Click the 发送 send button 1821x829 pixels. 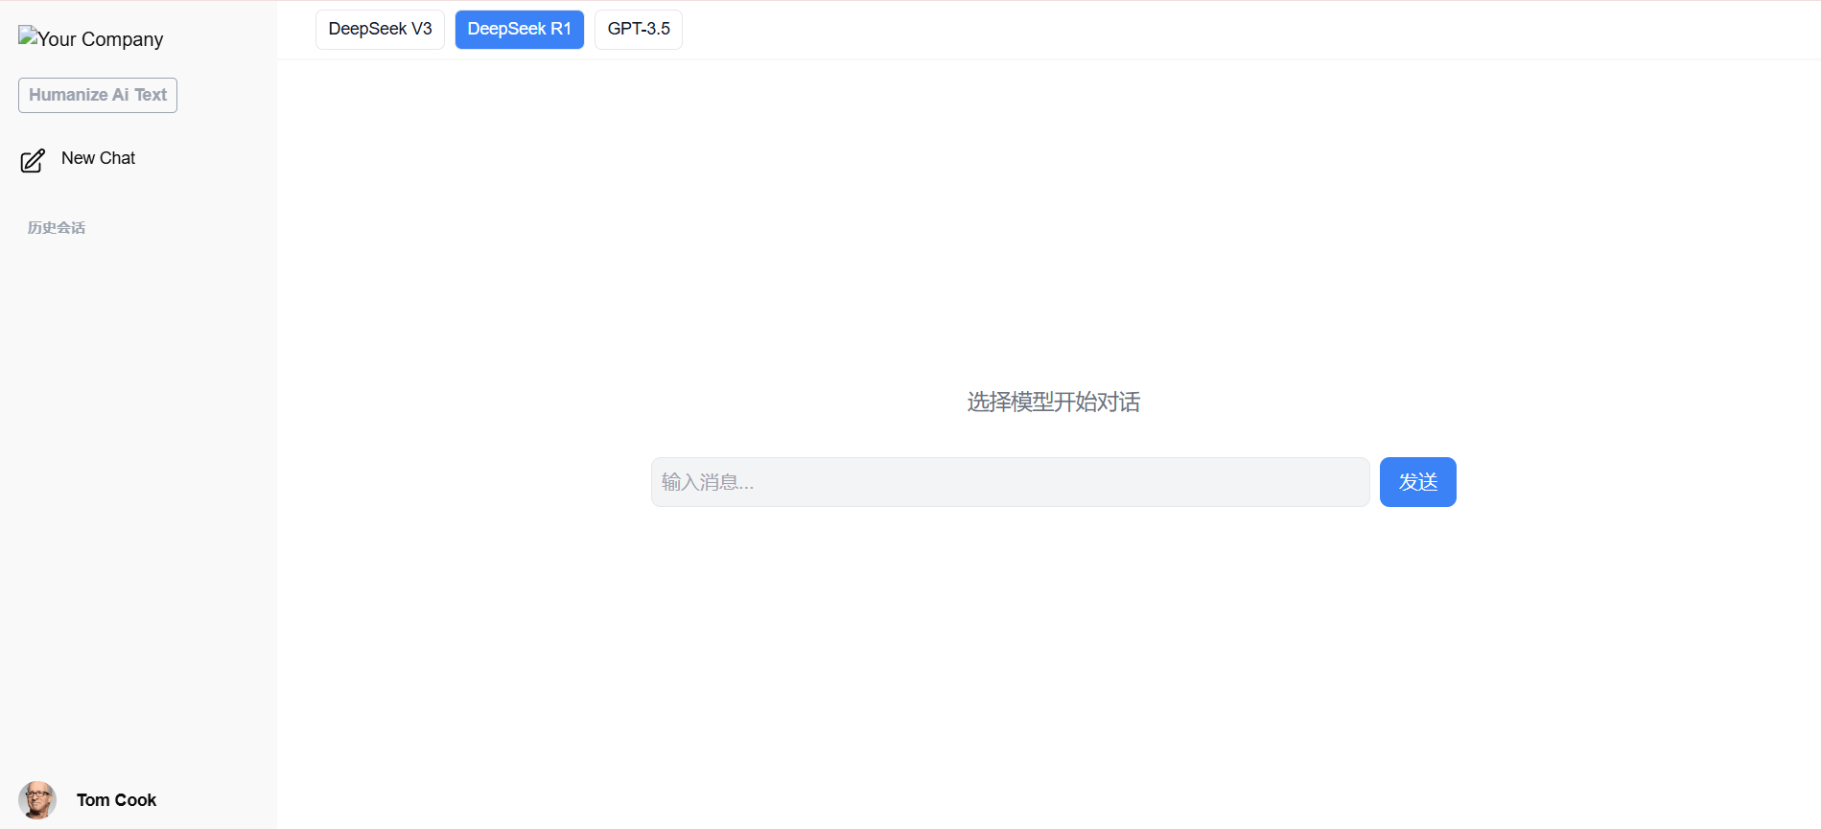pos(1417,482)
